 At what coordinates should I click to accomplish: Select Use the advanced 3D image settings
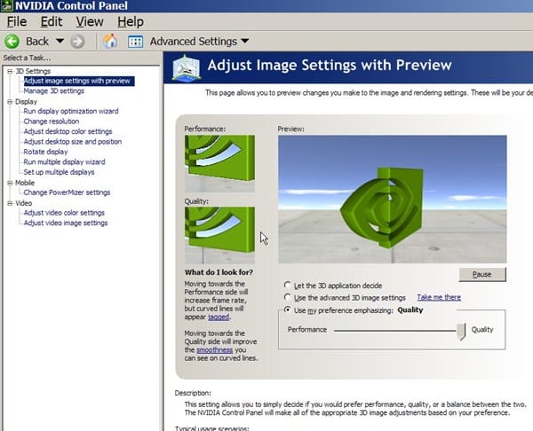288,297
